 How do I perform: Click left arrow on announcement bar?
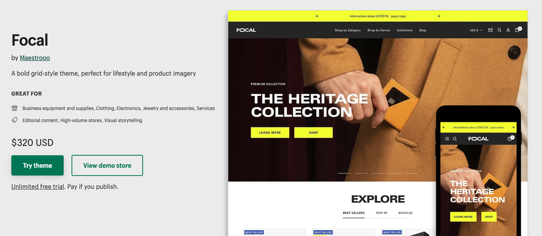point(317,16)
